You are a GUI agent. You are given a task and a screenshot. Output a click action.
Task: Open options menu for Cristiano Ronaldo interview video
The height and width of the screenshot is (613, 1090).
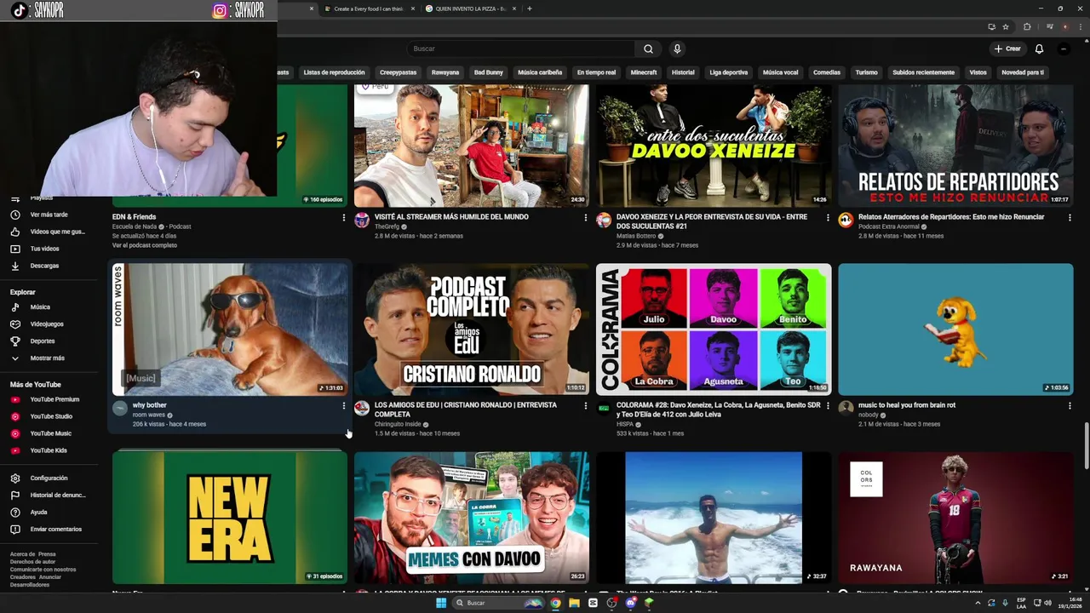586,406
